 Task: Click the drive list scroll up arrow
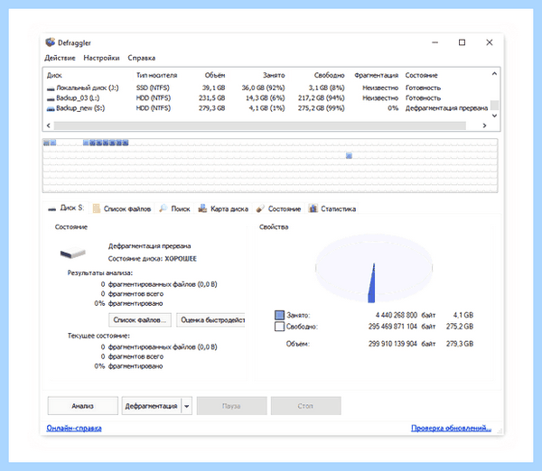pos(494,74)
